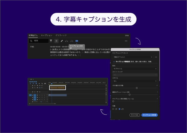This screenshot has height=133, width=187.
Task: Open the 字幕のデフォルト preset dropdown
Action: [133, 57]
